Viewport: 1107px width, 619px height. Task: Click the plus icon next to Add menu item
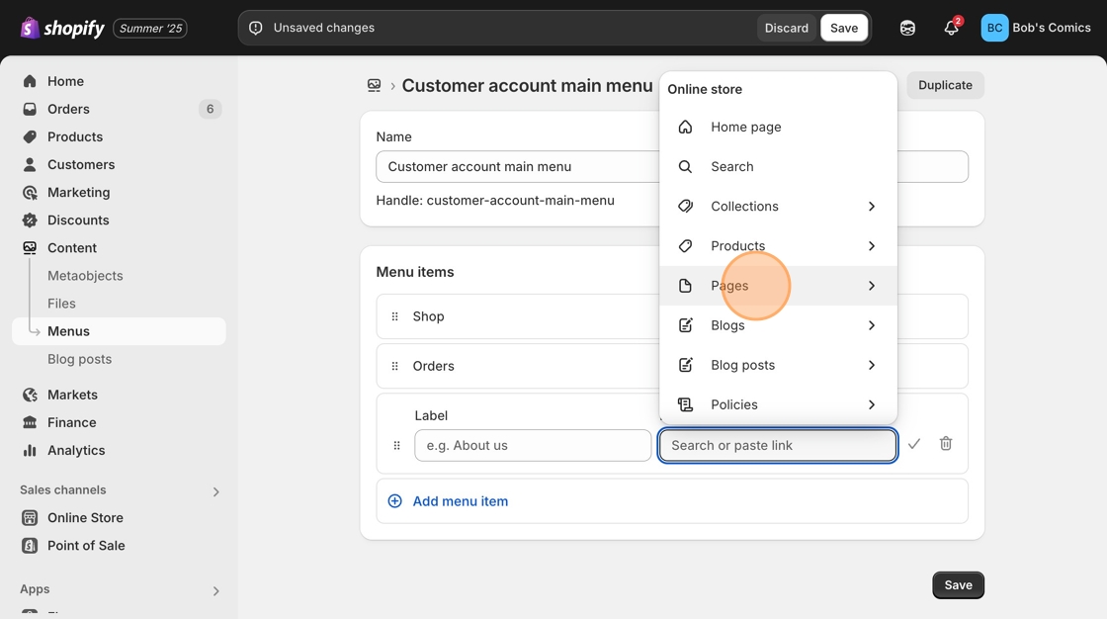(x=395, y=501)
